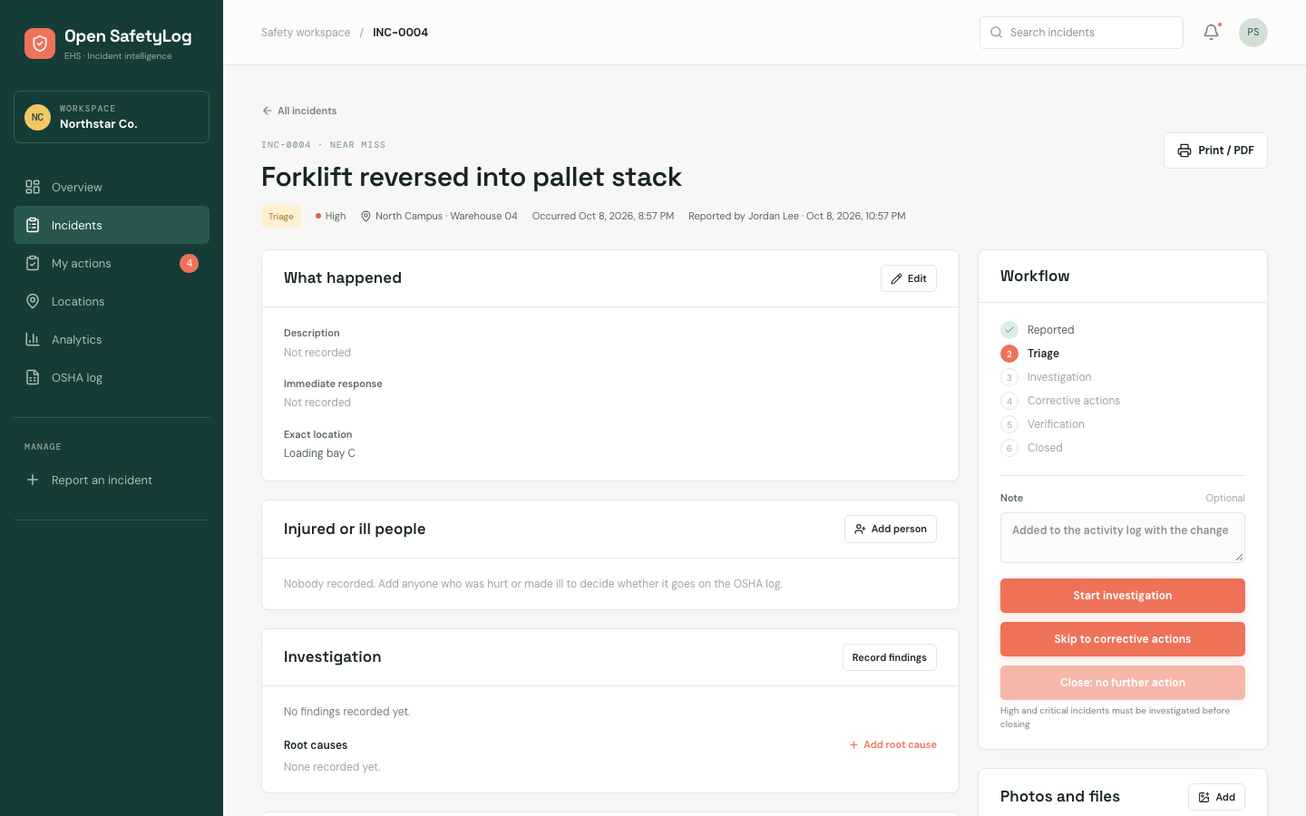Open My actions in the sidebar
This screenshot has width=1306, height=816.
click(x=112, y=263)
